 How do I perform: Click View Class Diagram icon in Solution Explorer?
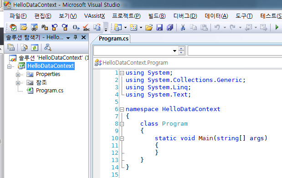(48, 47)
